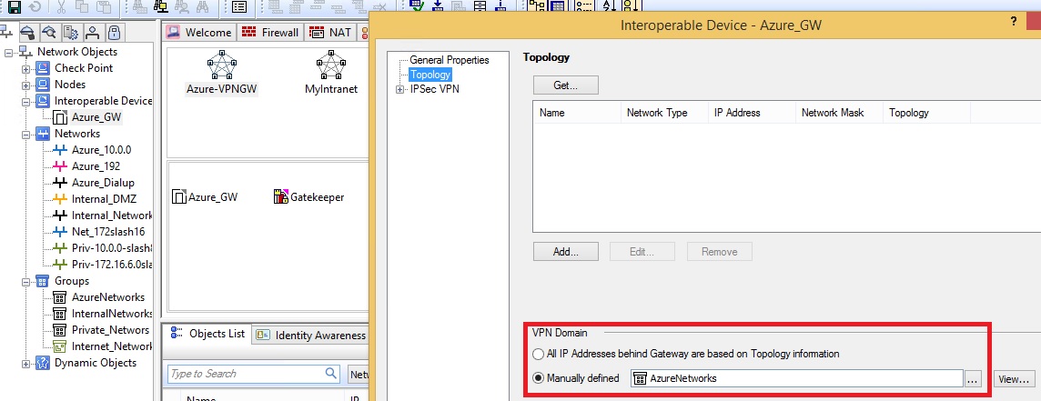
Task: Switch to the Firewall tab
Action: click(x=269, y=33)
